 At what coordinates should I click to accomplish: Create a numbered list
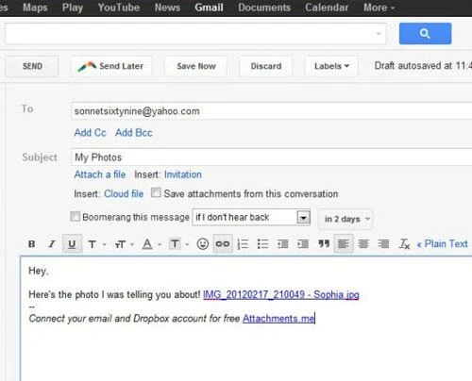coord(243,244)
